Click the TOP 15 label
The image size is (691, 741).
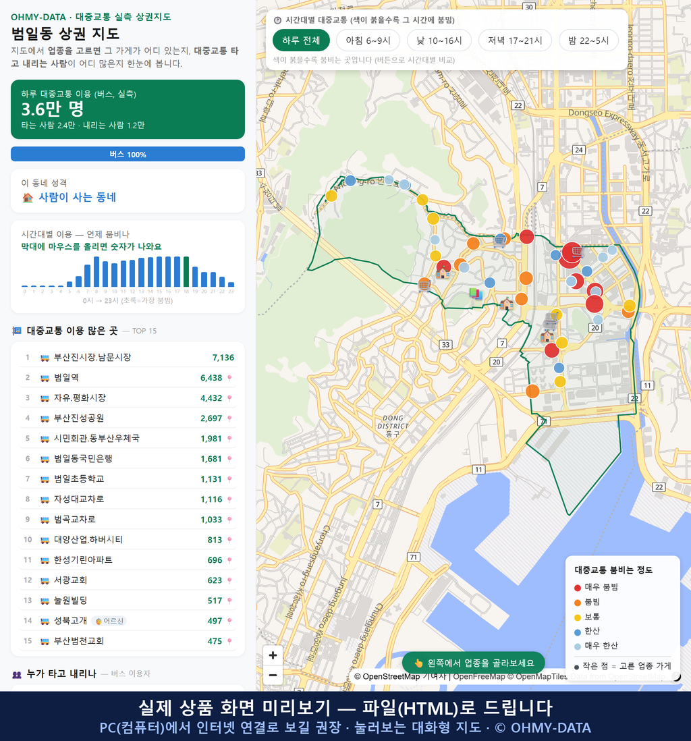[144, 331]
